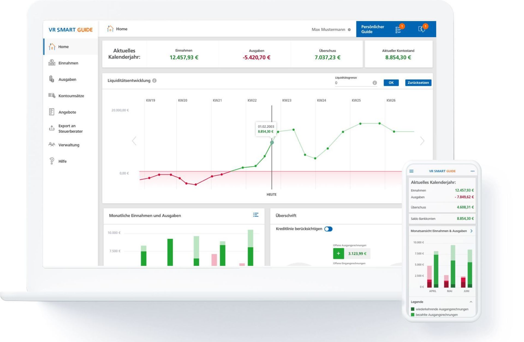The width and height of the screenshot is (524, 342).
Task: Collapse the Legende section on the phone
Action: 471,302
